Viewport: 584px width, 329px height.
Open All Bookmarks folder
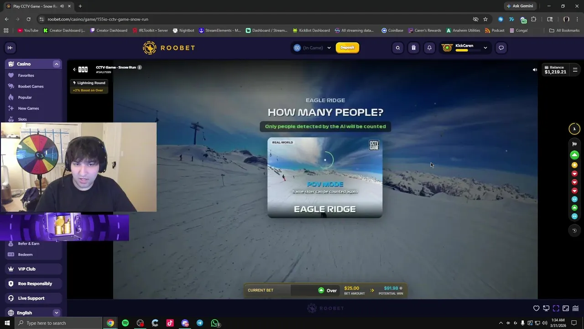click(x=564, y=31)
